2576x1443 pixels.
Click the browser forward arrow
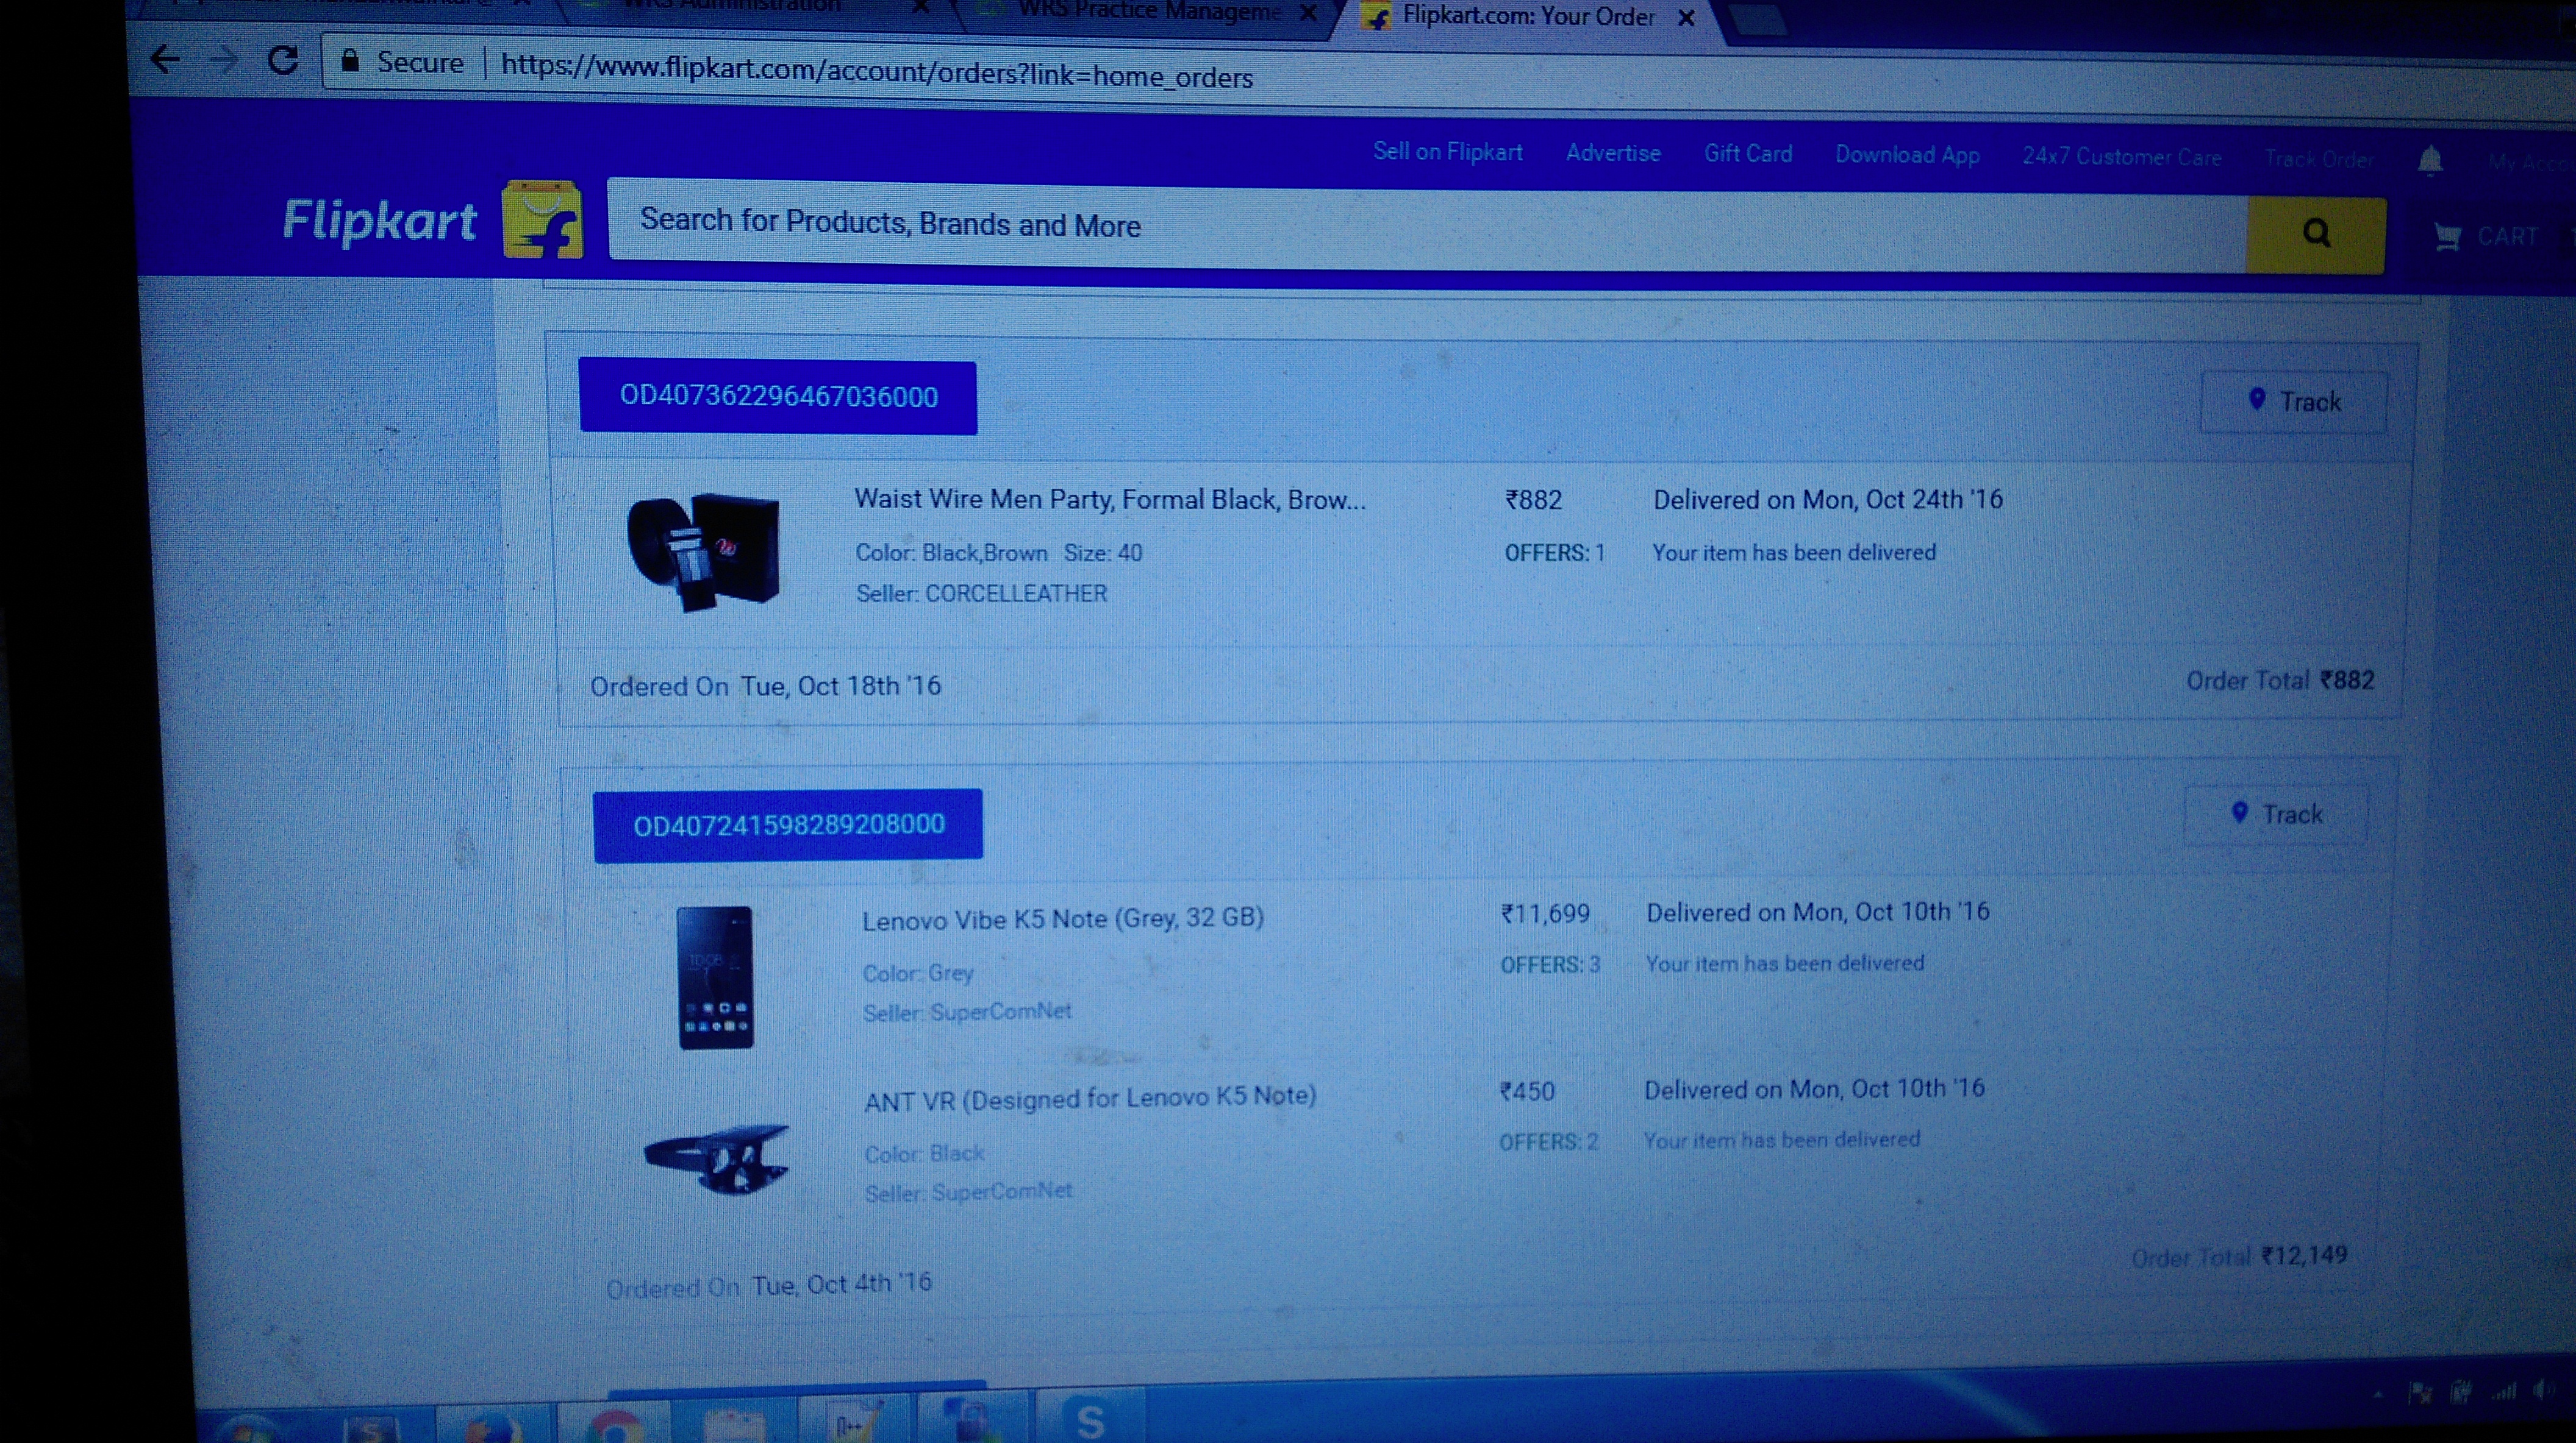(224, 60)
